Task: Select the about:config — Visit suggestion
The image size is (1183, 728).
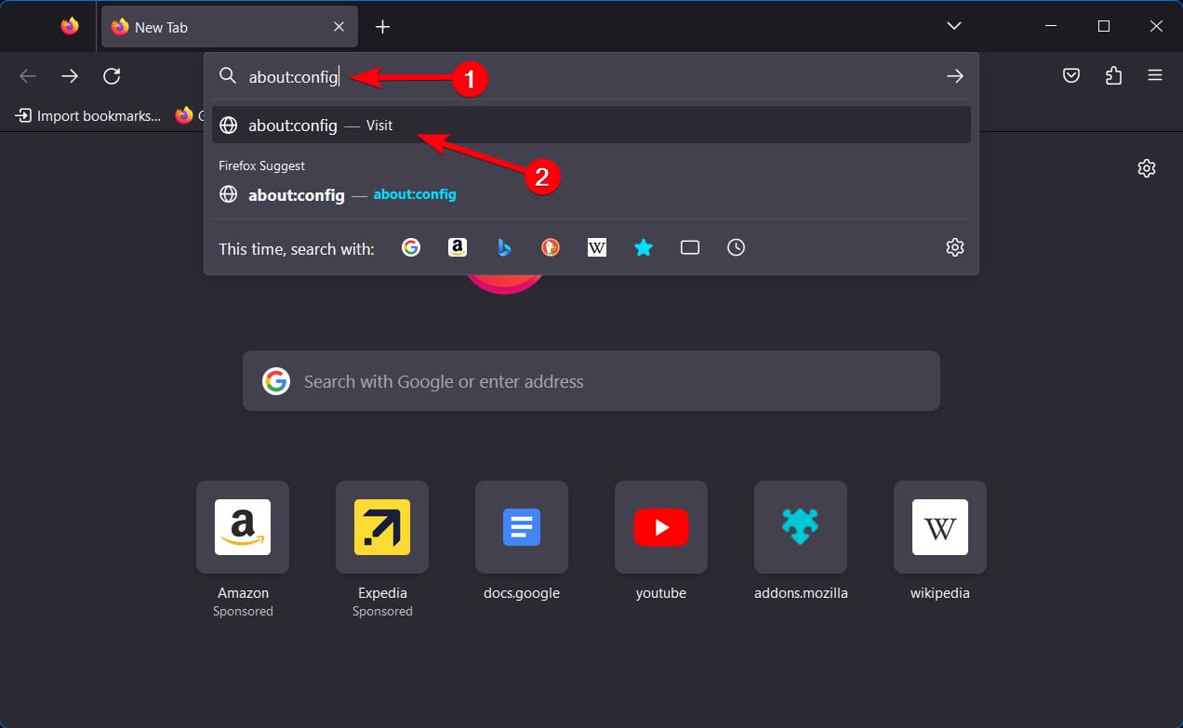Action: [591, 126]
